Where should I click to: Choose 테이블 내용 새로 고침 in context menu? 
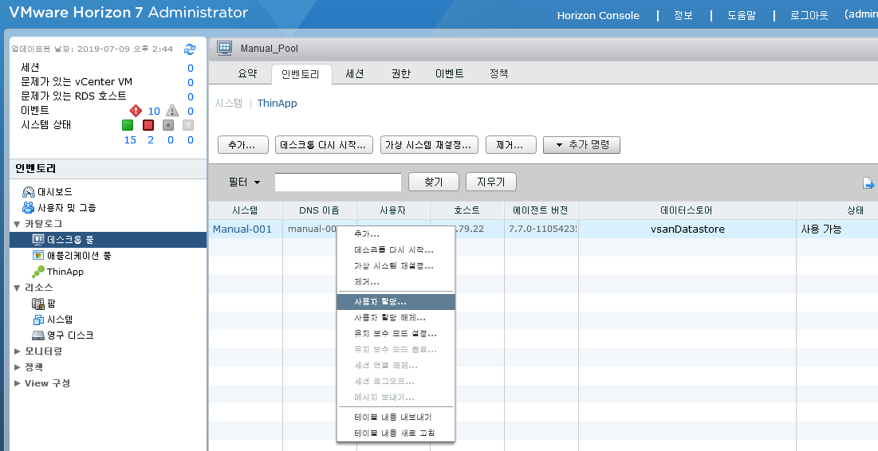click(396, 433)
